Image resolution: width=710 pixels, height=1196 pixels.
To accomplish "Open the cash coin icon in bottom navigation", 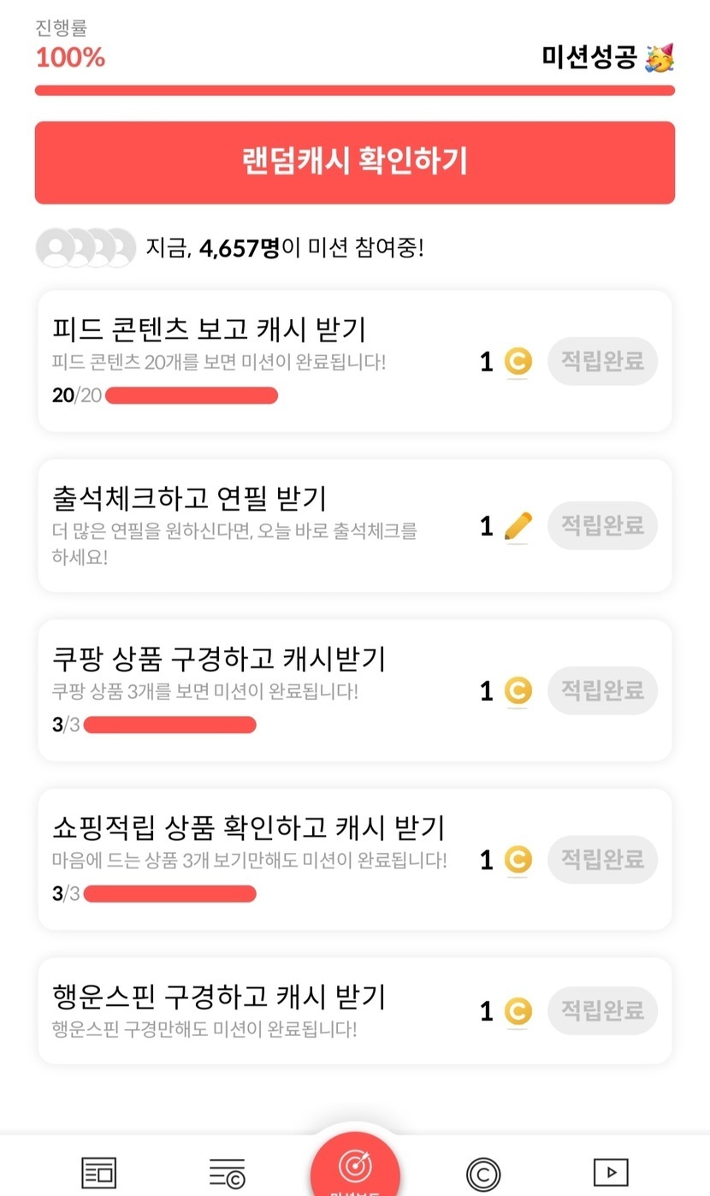I will [x=483, y=1172].
